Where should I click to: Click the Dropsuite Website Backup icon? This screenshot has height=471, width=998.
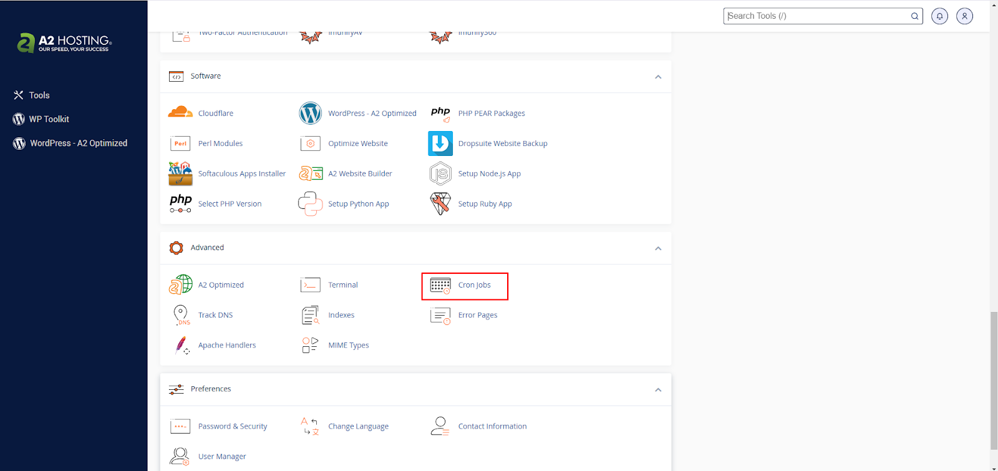(440, 143)
